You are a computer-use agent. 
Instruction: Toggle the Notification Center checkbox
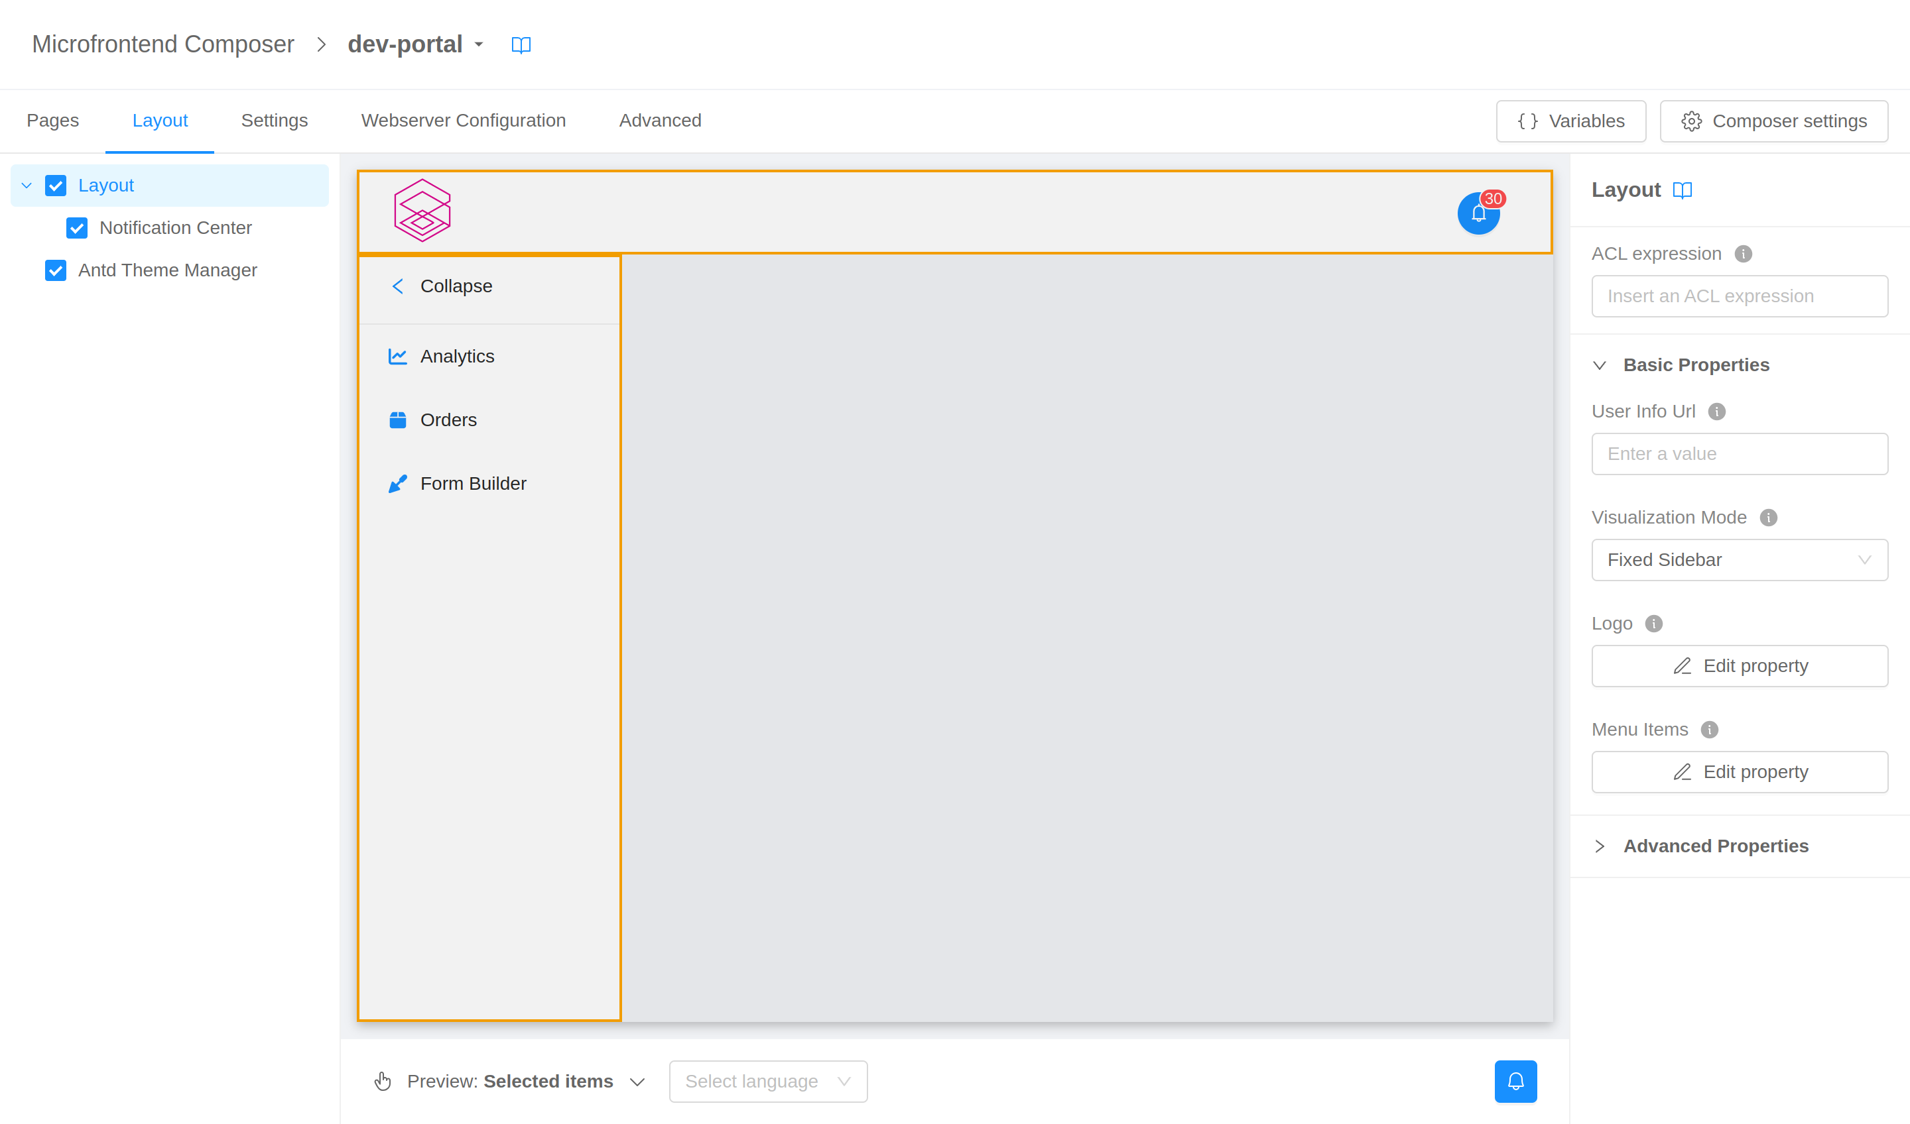[x=76, y=228]
